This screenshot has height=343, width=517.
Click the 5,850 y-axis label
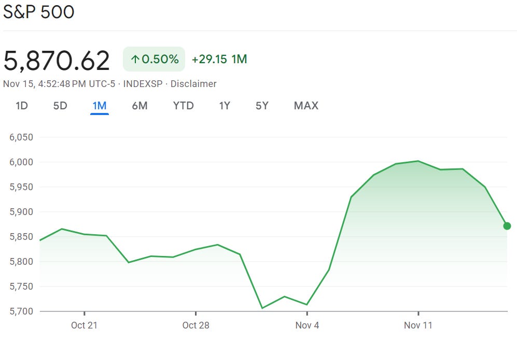(x=21, y=237)
